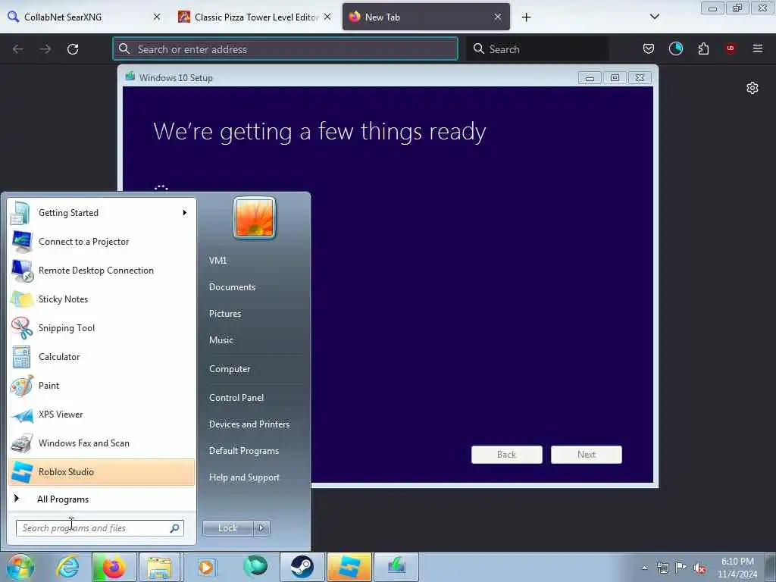Screen dimensions: 776x582
Task: Open the VM1 user folder
Action: coord(217,261)
